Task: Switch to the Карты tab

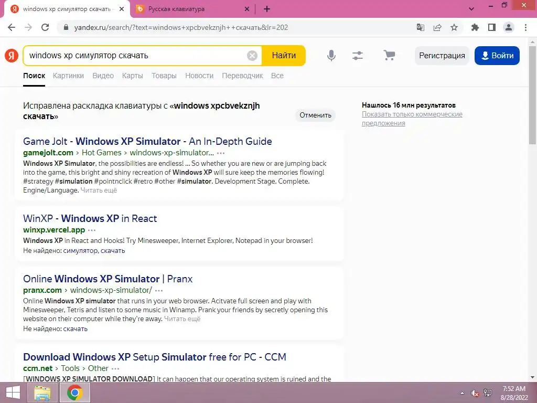Action: (133, 76)
